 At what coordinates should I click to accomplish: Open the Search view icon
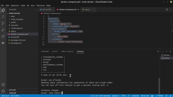pos(3,17)
